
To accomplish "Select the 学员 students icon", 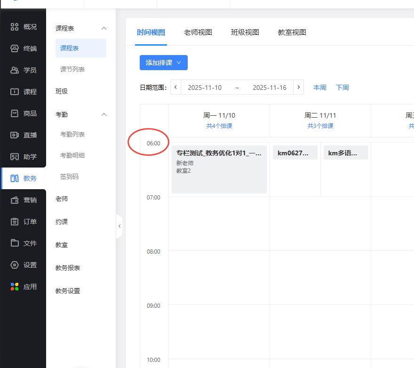I will click(x=15, y=70).
